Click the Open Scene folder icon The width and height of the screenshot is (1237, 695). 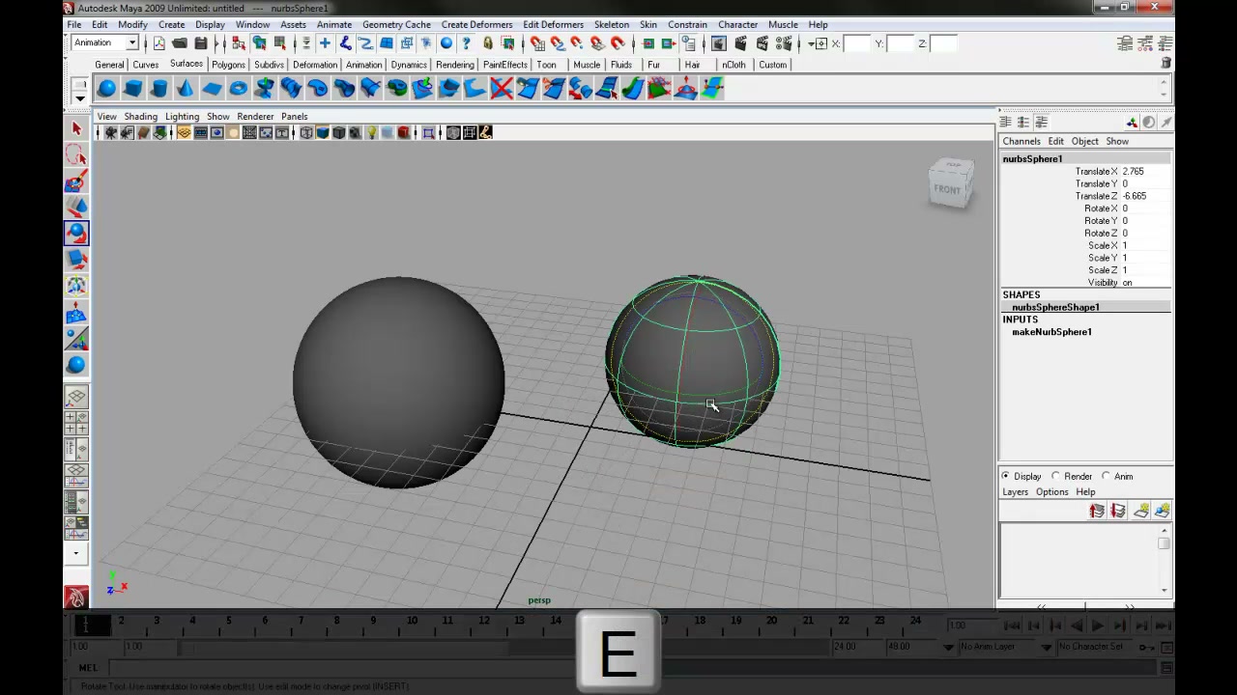180,43
